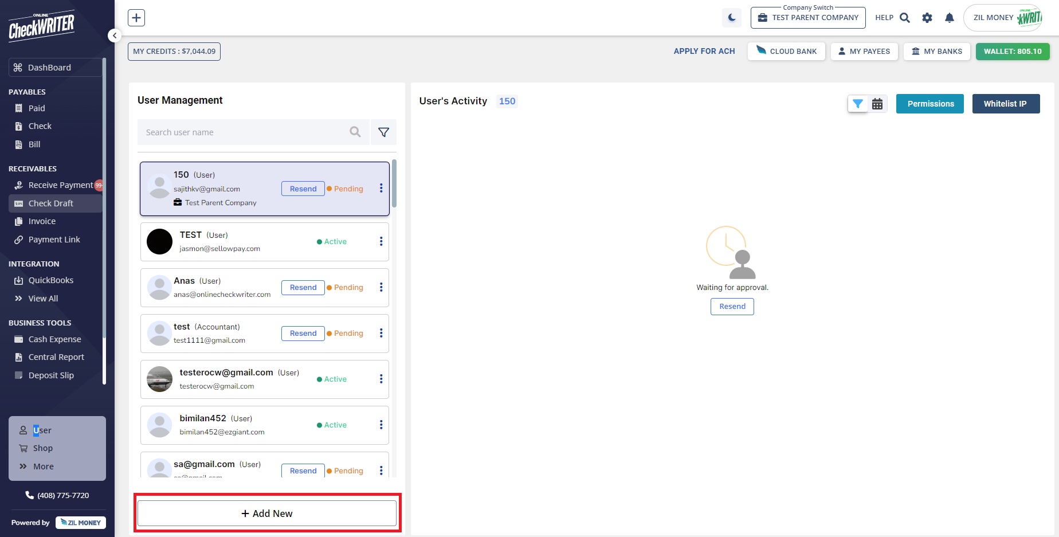The height and width of the screenshot is (537, 1059).
Task: Open user list filter funnel icon
Action: click(x=383, y=132)
